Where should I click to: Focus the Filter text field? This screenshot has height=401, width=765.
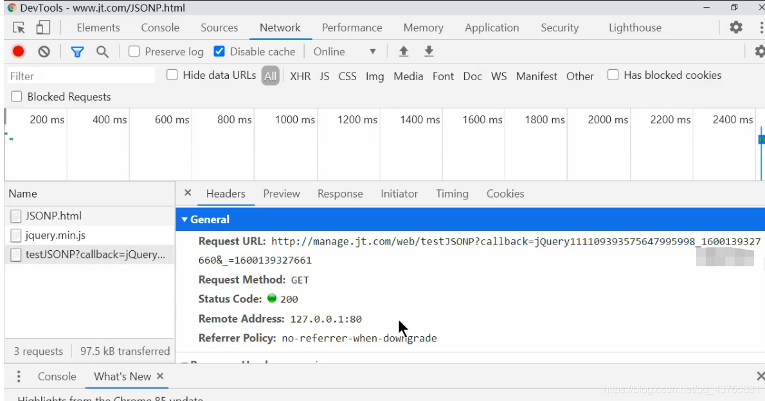[x=82, y=76]
